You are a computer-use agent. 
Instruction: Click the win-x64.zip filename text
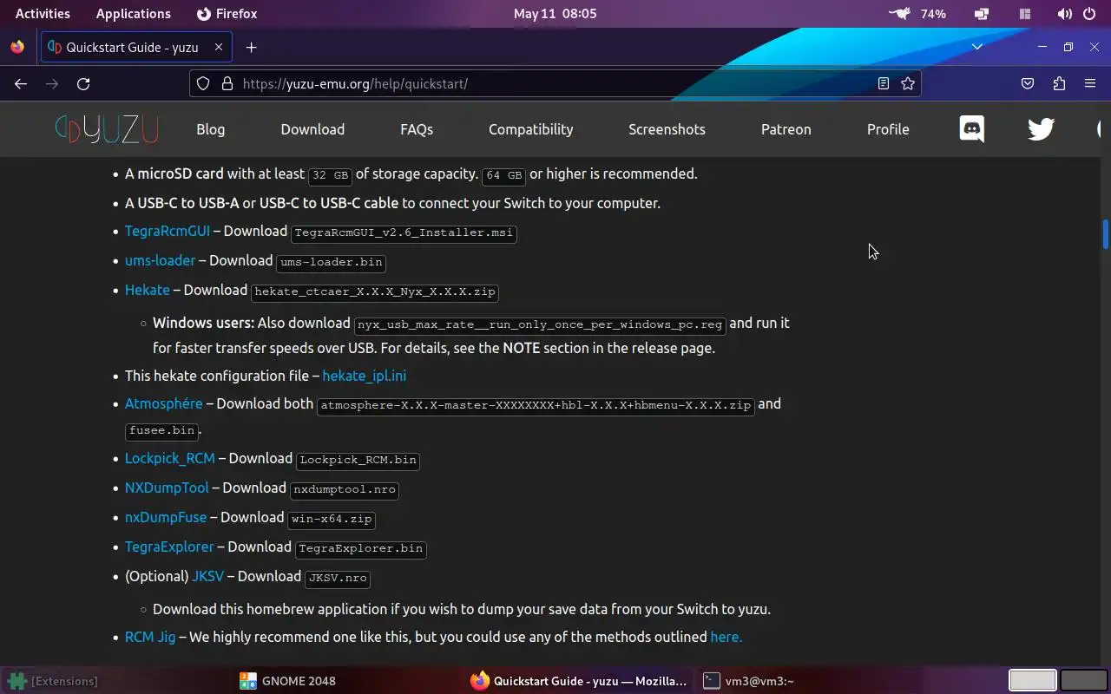332,519
